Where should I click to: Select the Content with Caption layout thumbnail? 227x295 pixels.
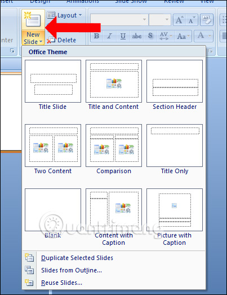(x=114, y=210)
